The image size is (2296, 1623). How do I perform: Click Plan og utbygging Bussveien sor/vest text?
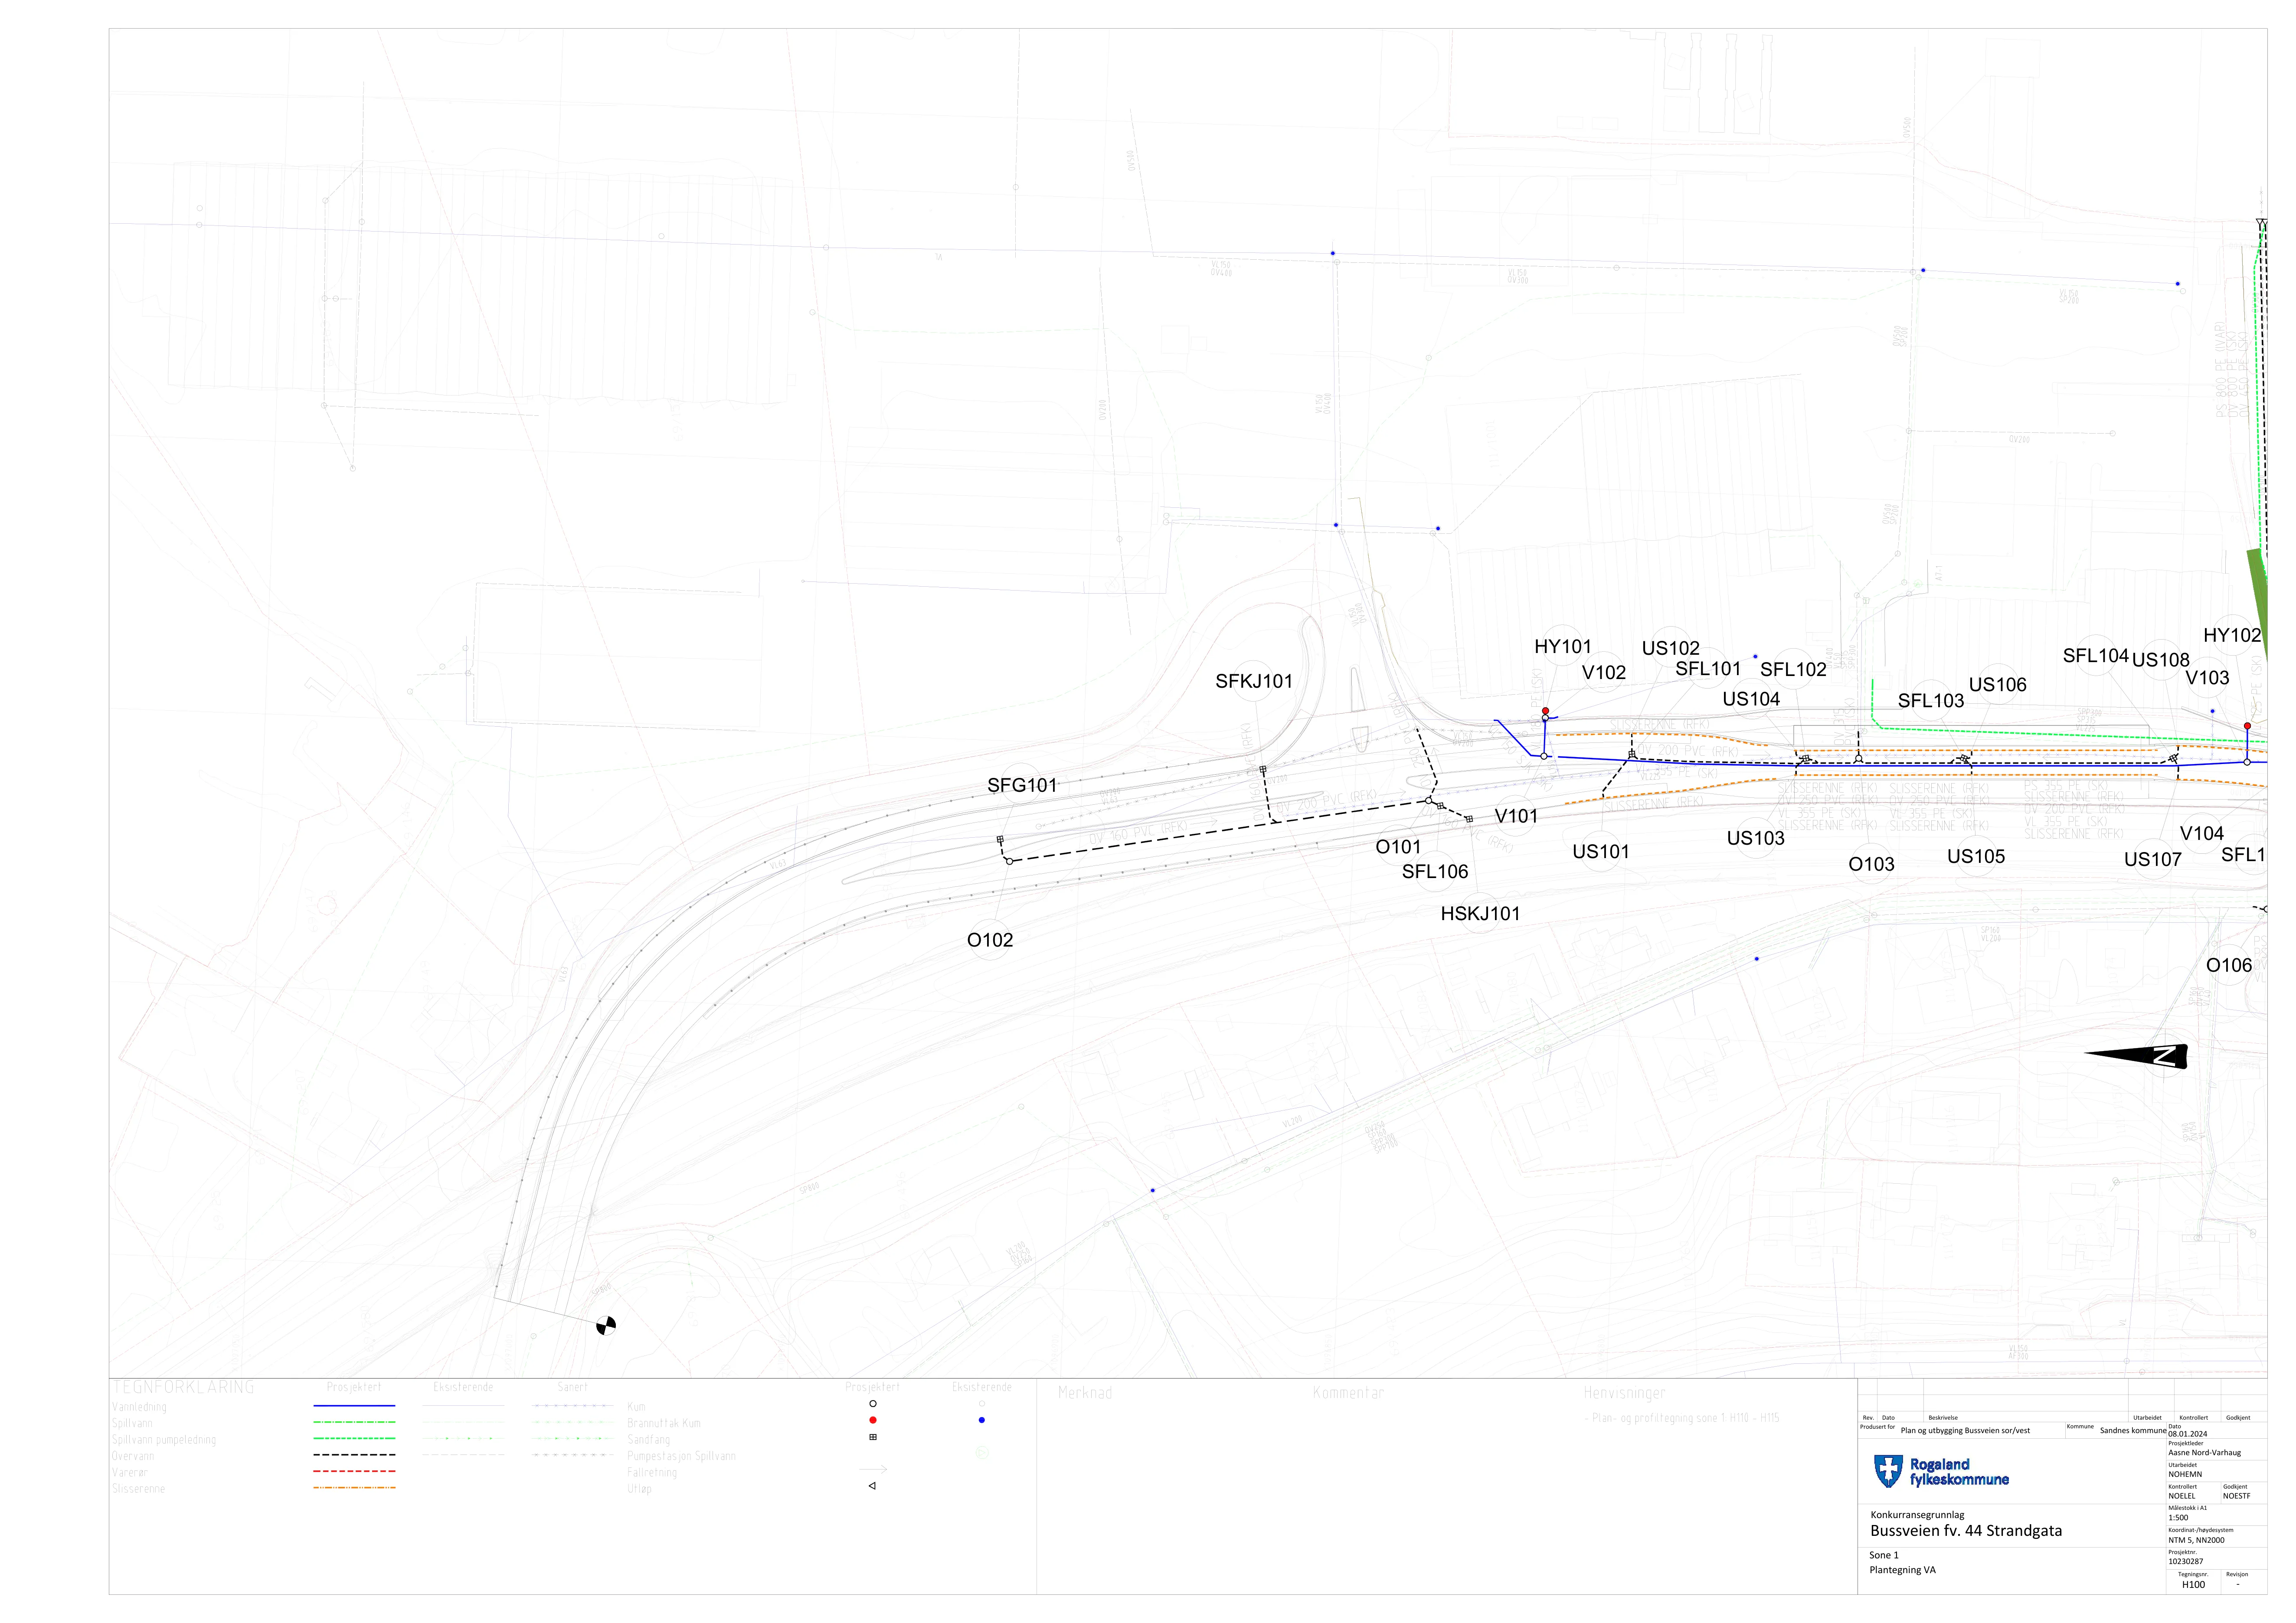click(x=1965, y=1430)
